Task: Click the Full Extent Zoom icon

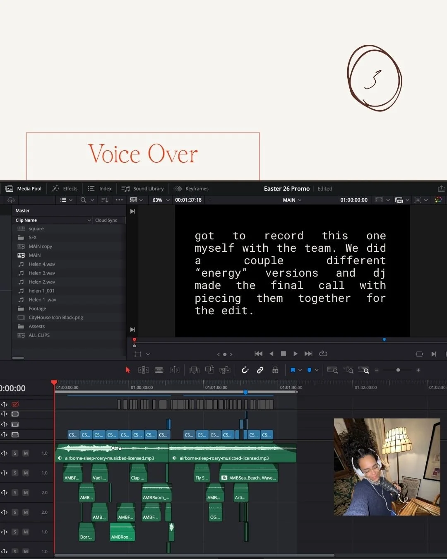Action: 332,370
